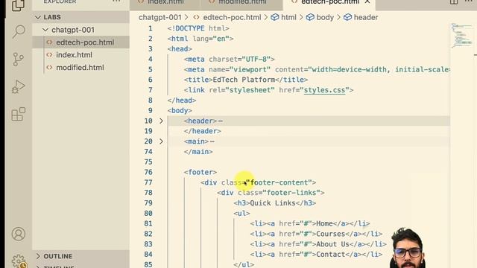Click the viewport name value on line 5

(250, 69)
